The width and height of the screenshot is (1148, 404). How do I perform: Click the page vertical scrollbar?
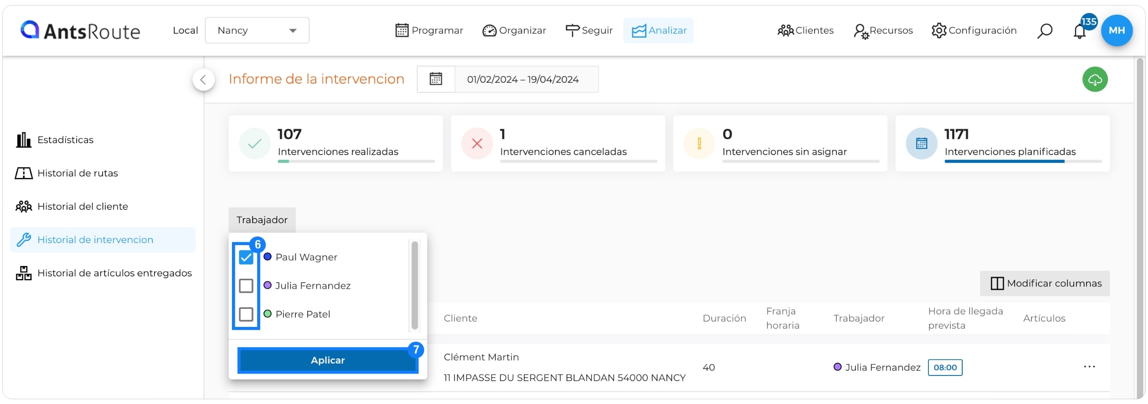[1140, 228]
